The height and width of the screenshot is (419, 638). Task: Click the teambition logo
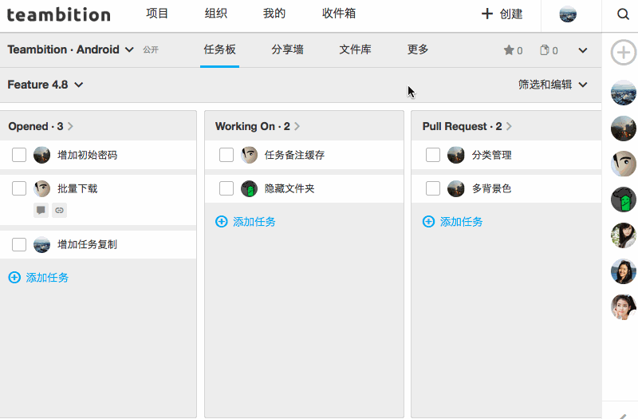[x=59, y=14]
